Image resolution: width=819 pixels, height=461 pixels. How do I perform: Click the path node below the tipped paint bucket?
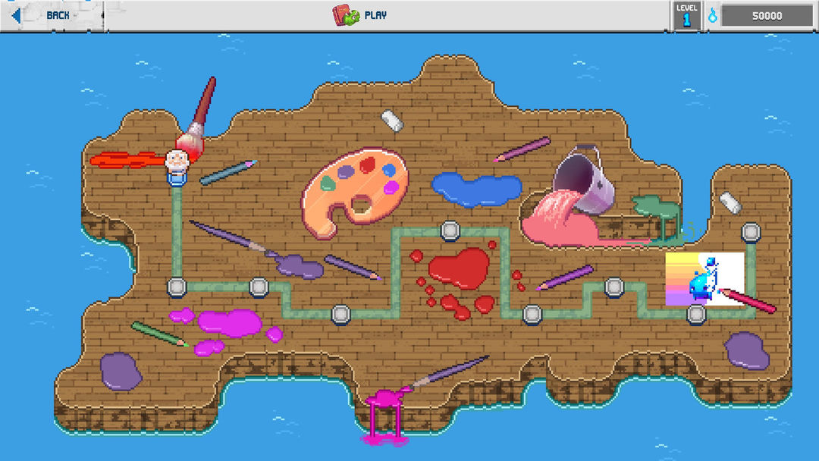[x=614, y=287]
